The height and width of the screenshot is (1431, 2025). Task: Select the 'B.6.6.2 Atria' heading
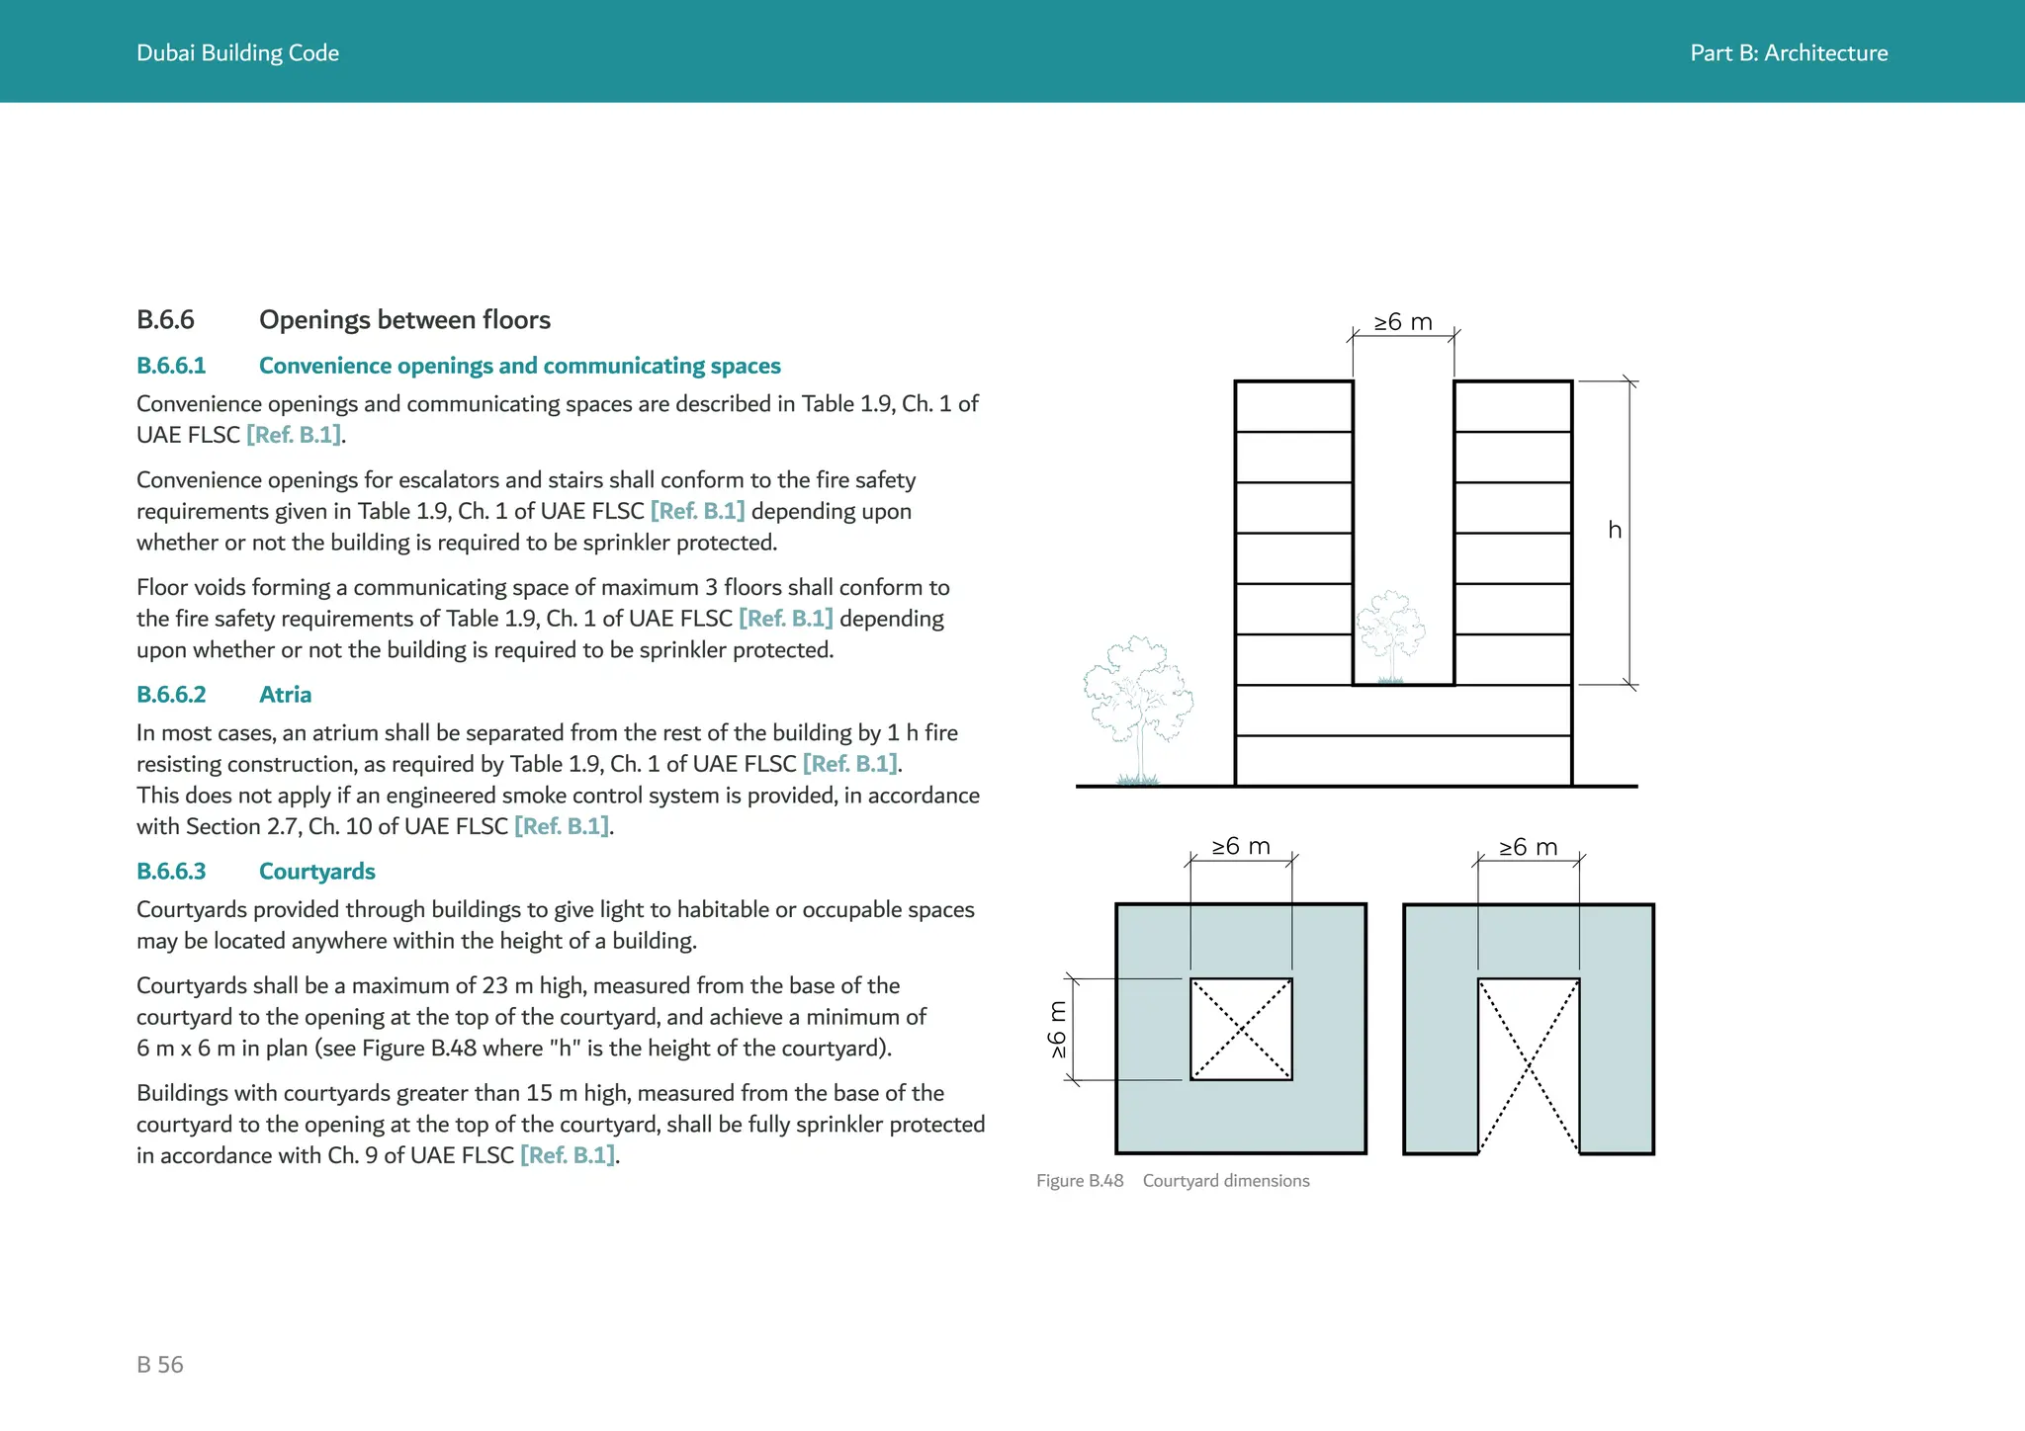coord(223,695)
